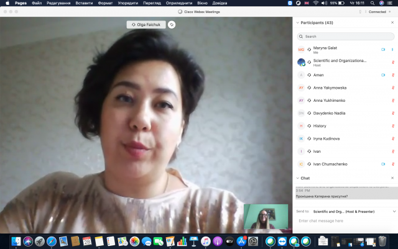
Task: Open Spotlight search in menu bar
Action: (x=372, y=3)
